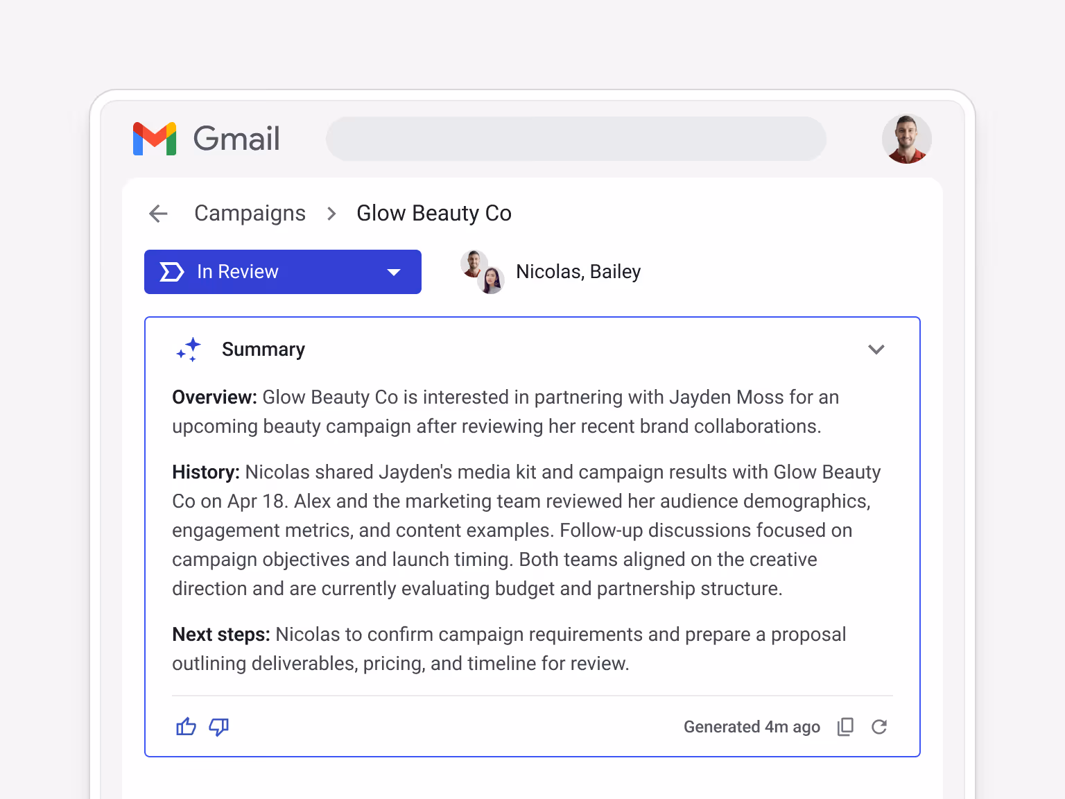This screenshot has height=799, width=1065.
Task: Click the breadcrumb chevron separator
Action: coord(331,214)
